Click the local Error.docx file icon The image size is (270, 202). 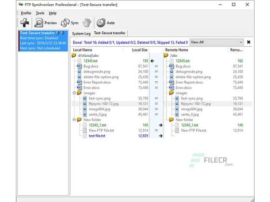pos(80,88)
